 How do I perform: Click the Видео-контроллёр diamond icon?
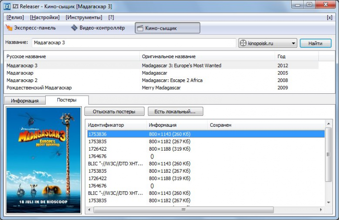click(74, 27)
